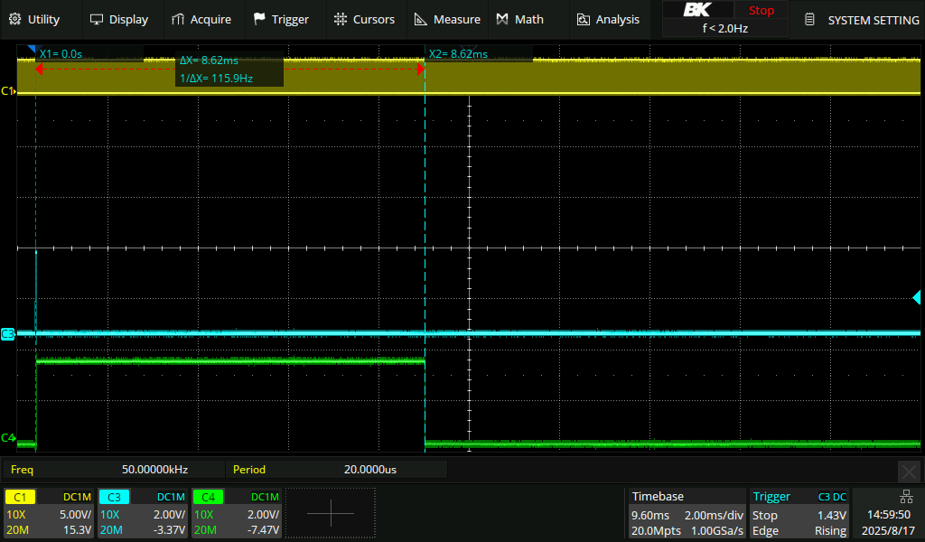This screenshot has width=925, height=542.
Task: Select the C1 channel ground marker
Action: click(8, 91)
